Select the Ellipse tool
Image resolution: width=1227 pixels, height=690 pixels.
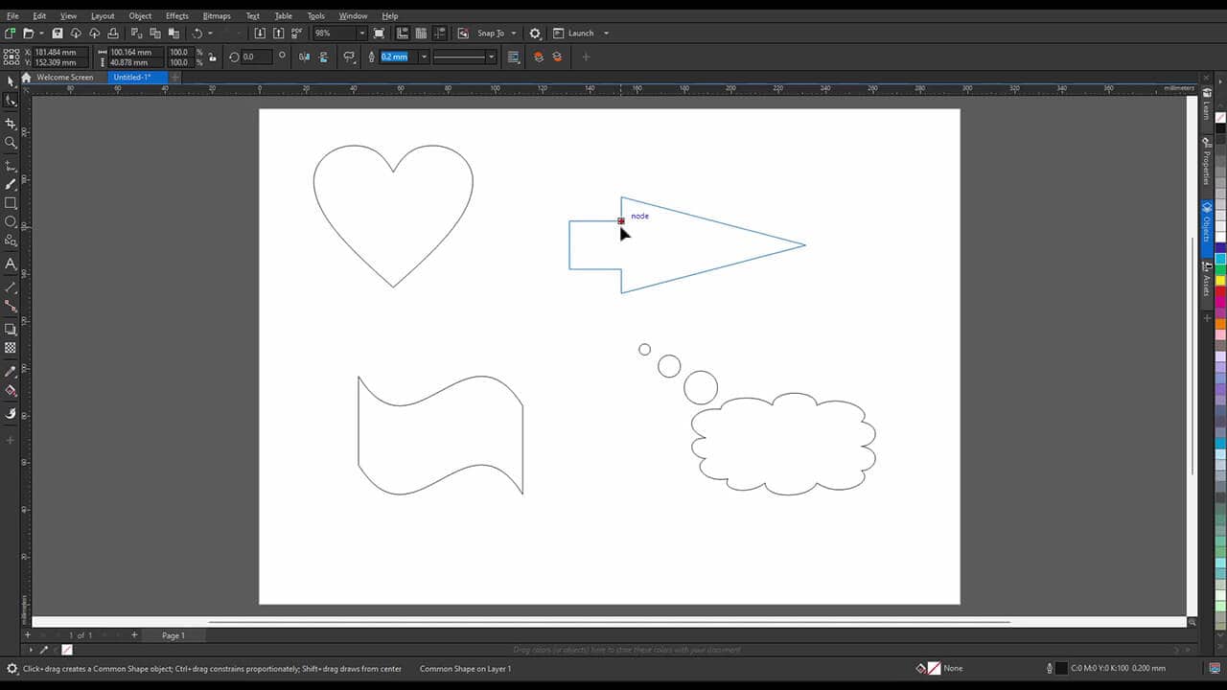click(x=11, y=221)
